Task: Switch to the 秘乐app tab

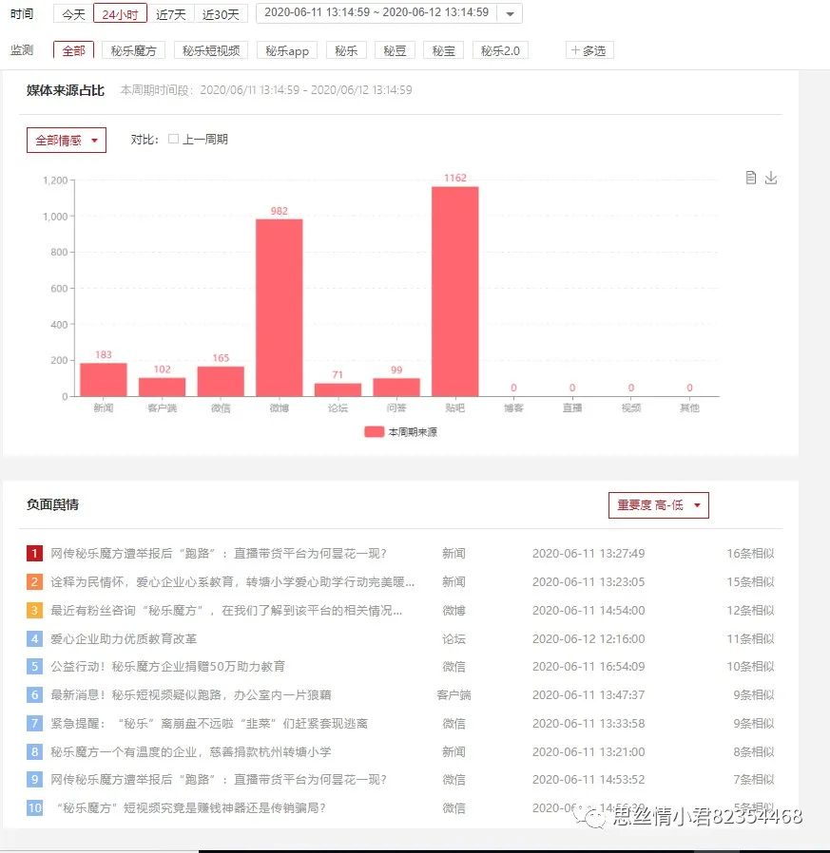Action: click(286, 50)
